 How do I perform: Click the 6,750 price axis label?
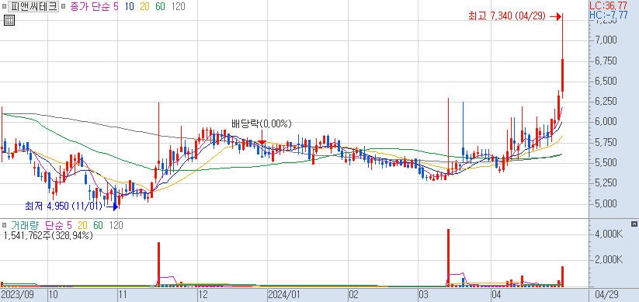click(605, 61)
